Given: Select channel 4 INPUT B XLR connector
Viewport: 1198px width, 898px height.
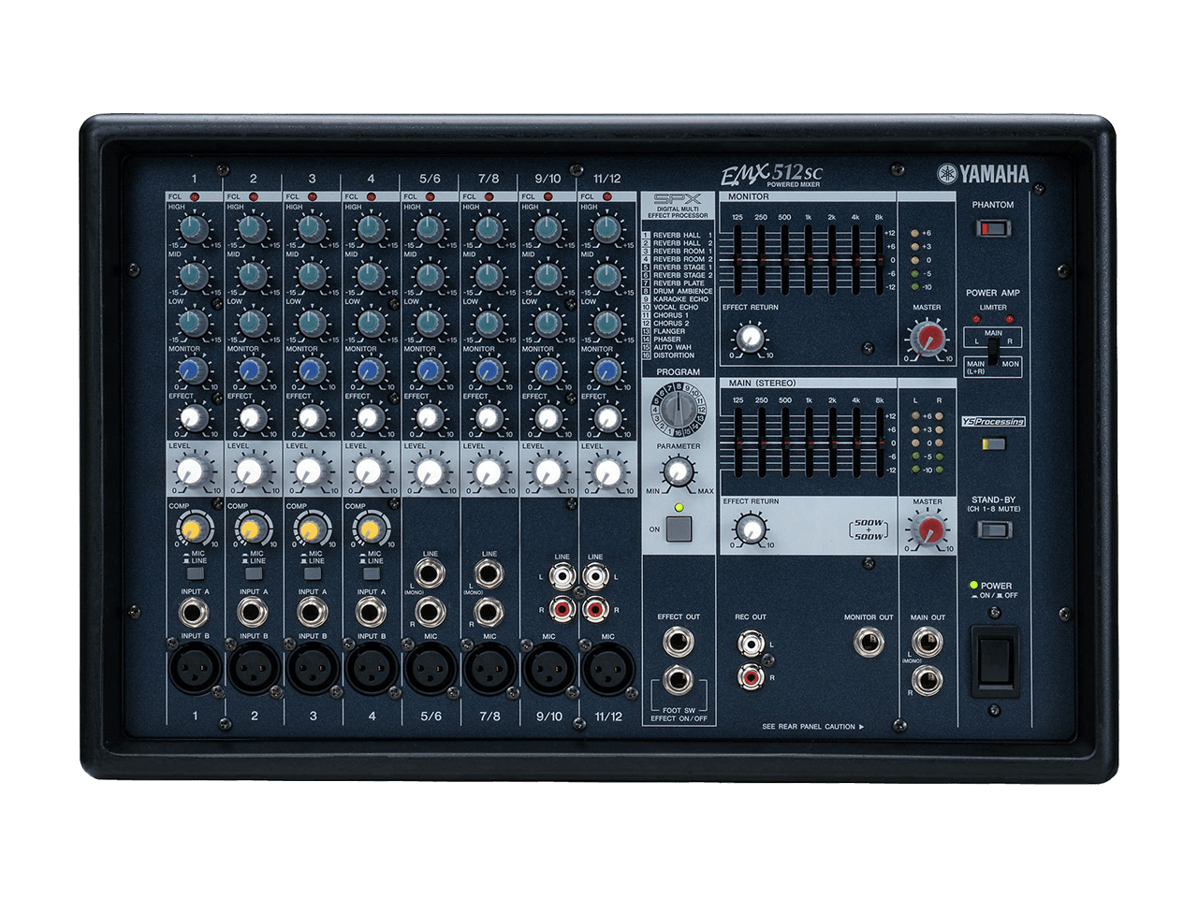Looking at the screenshot, I should [x=372, y=669].
